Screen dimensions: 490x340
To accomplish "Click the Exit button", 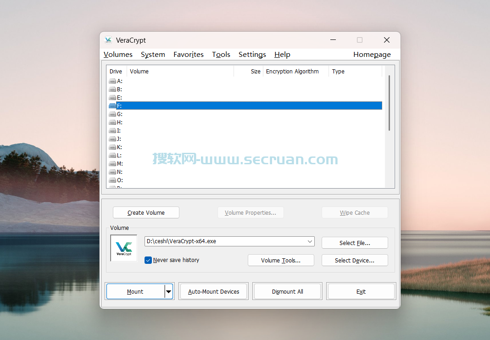I will coord(361,291).
